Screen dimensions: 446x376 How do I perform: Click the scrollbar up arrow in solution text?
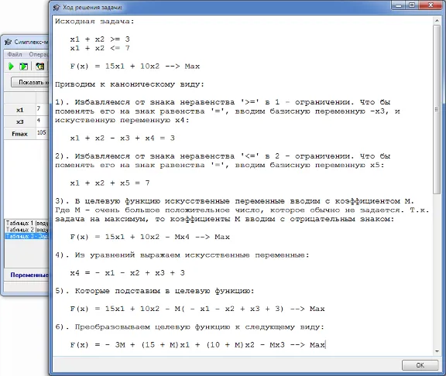tap(437, 20)
